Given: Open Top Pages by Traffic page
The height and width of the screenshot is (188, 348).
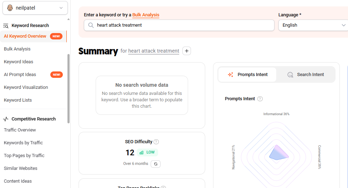Looking at the screenshot, I should tap(24, 156).
